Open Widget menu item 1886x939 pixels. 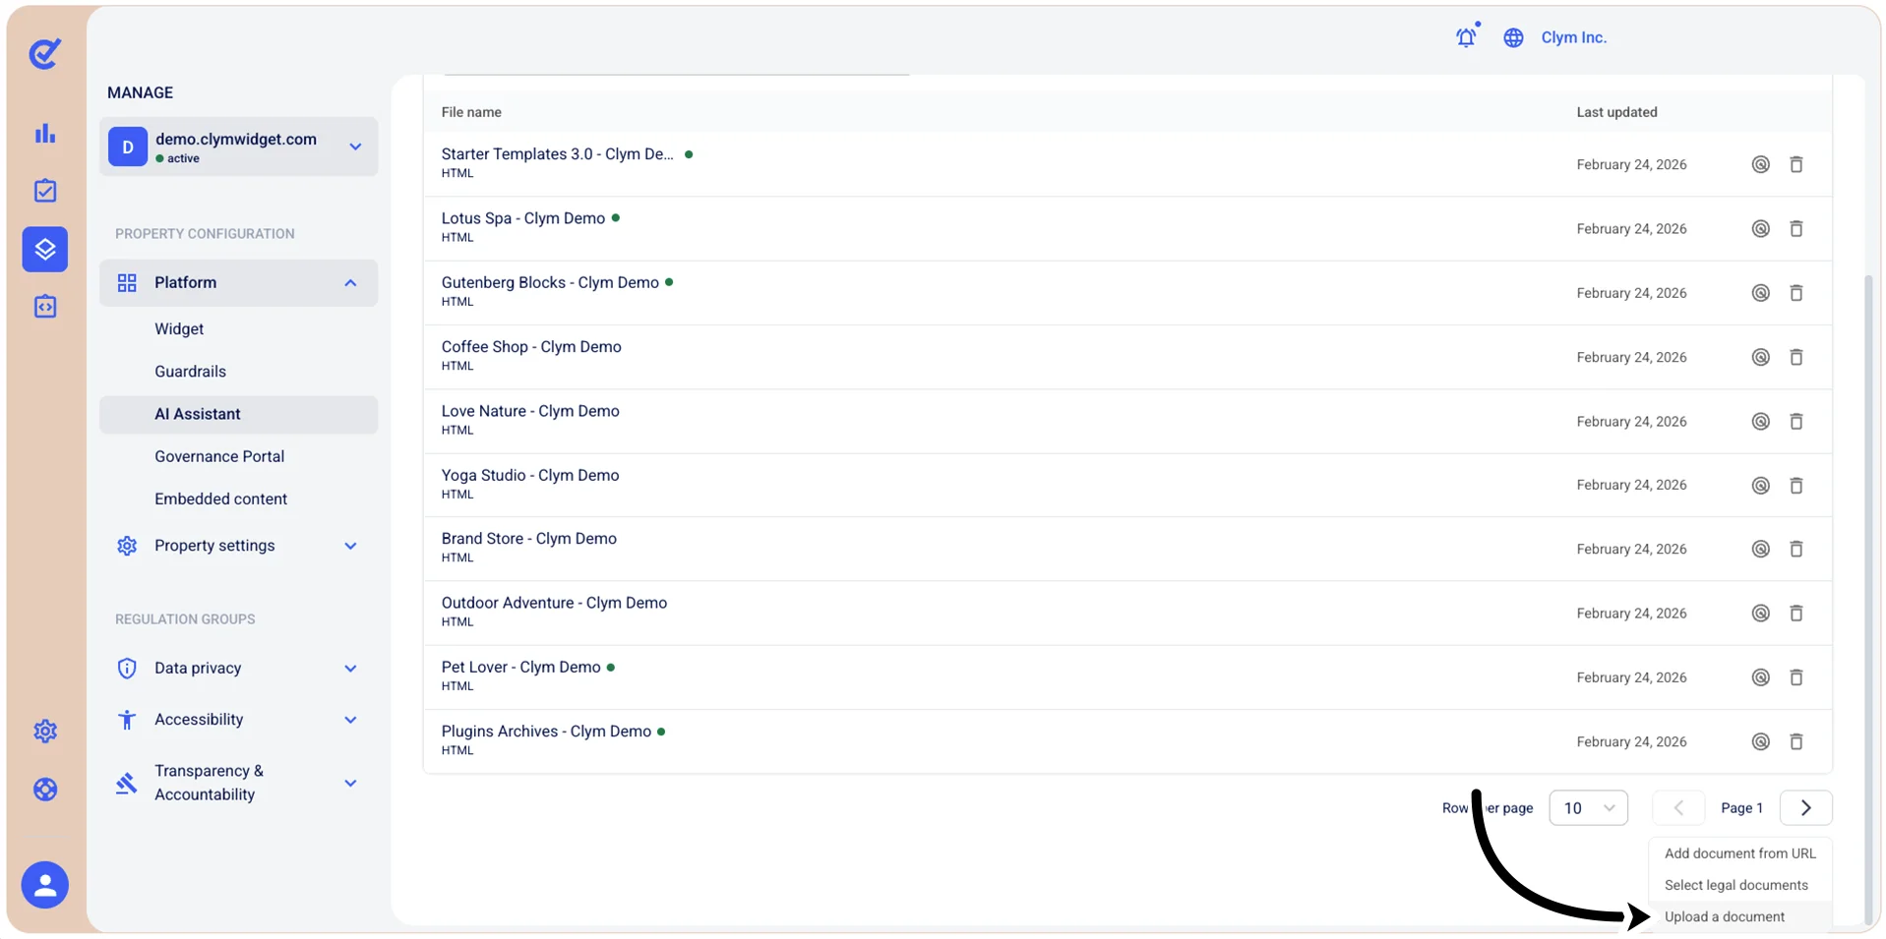click(179, 329)
